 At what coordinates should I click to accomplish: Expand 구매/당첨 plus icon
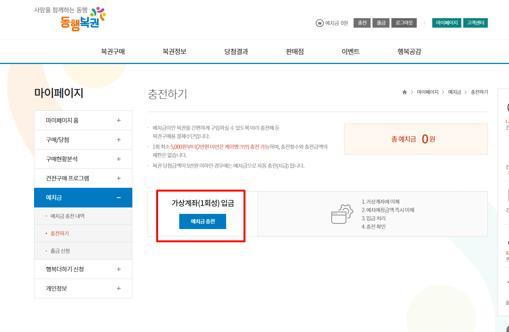coord(119,140)
